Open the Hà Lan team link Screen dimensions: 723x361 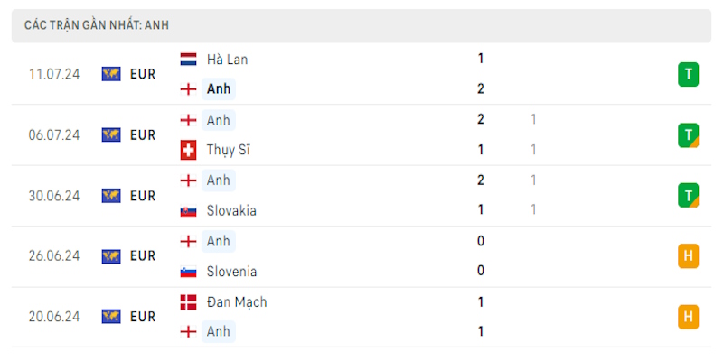pyautogui.click(x=227, y=60)
